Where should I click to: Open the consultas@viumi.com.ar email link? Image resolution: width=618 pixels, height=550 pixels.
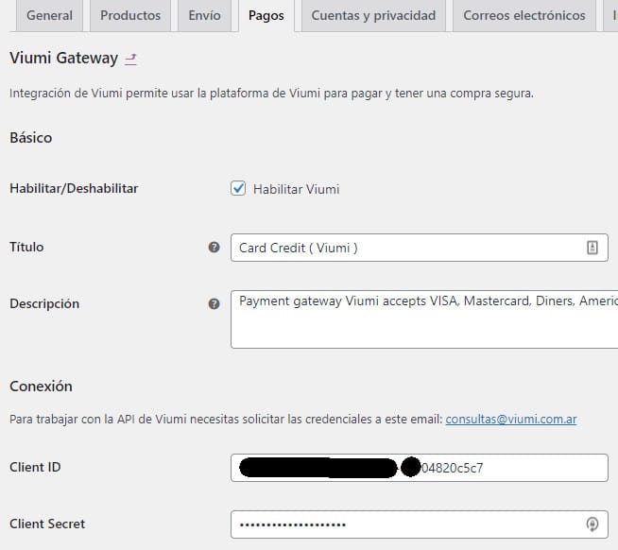pyautogui.click(x=511, y=419)
